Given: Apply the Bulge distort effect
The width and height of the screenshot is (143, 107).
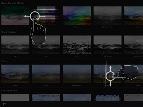Looking at the screenshot, I should click(x=15, y=74).
